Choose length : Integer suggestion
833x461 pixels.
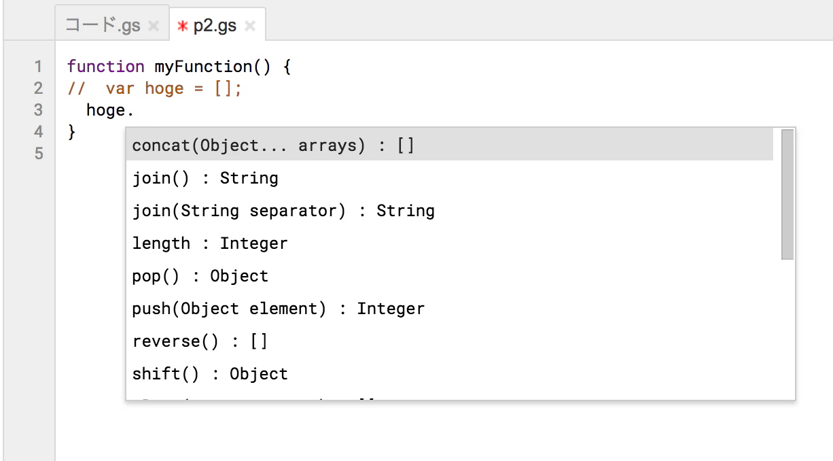(450, 243)
